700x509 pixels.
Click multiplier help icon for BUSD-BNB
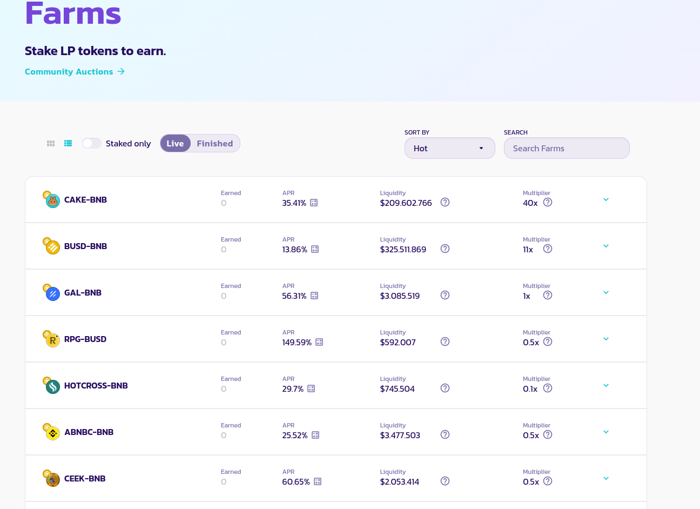(x=548, y=249)
